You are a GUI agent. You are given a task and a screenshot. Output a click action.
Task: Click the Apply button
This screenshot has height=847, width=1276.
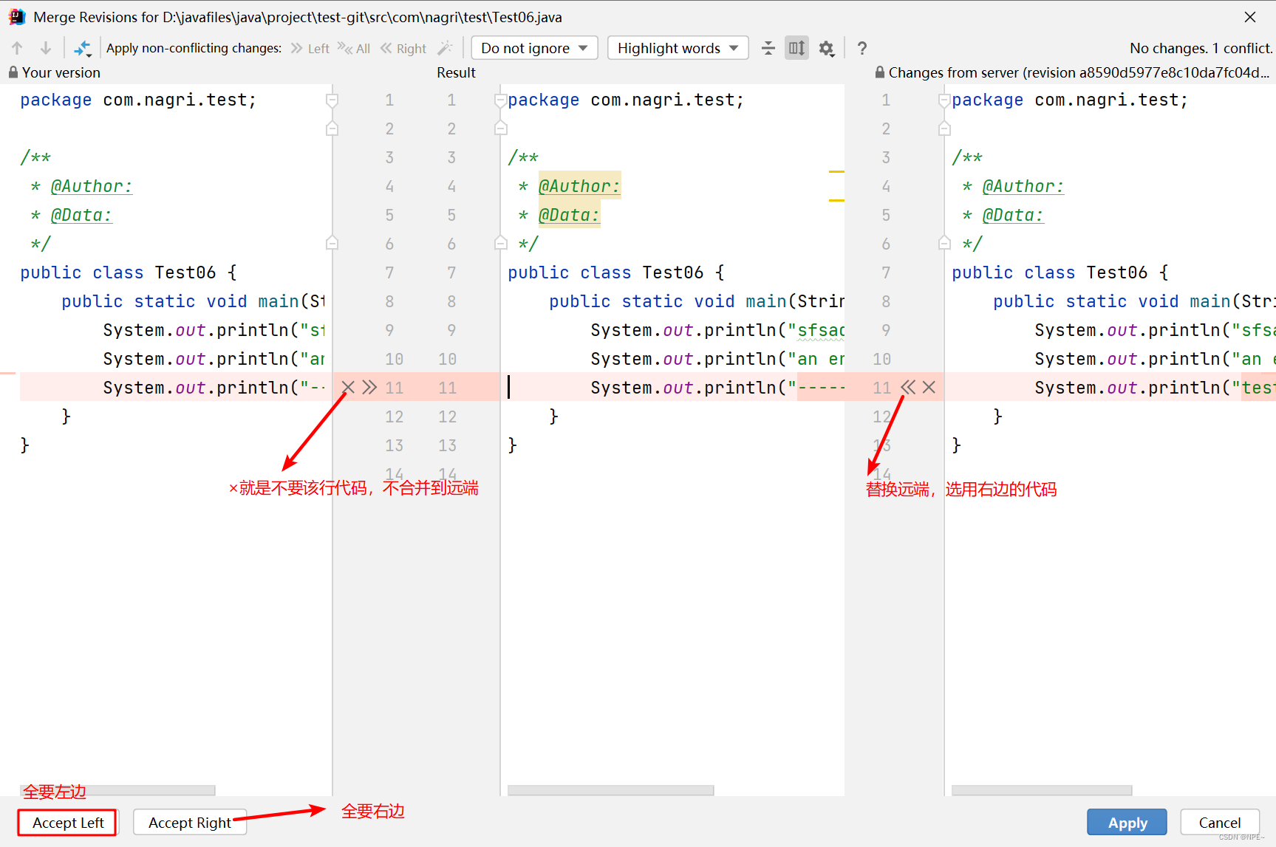pyautogui.click(x=1127, y=823)
